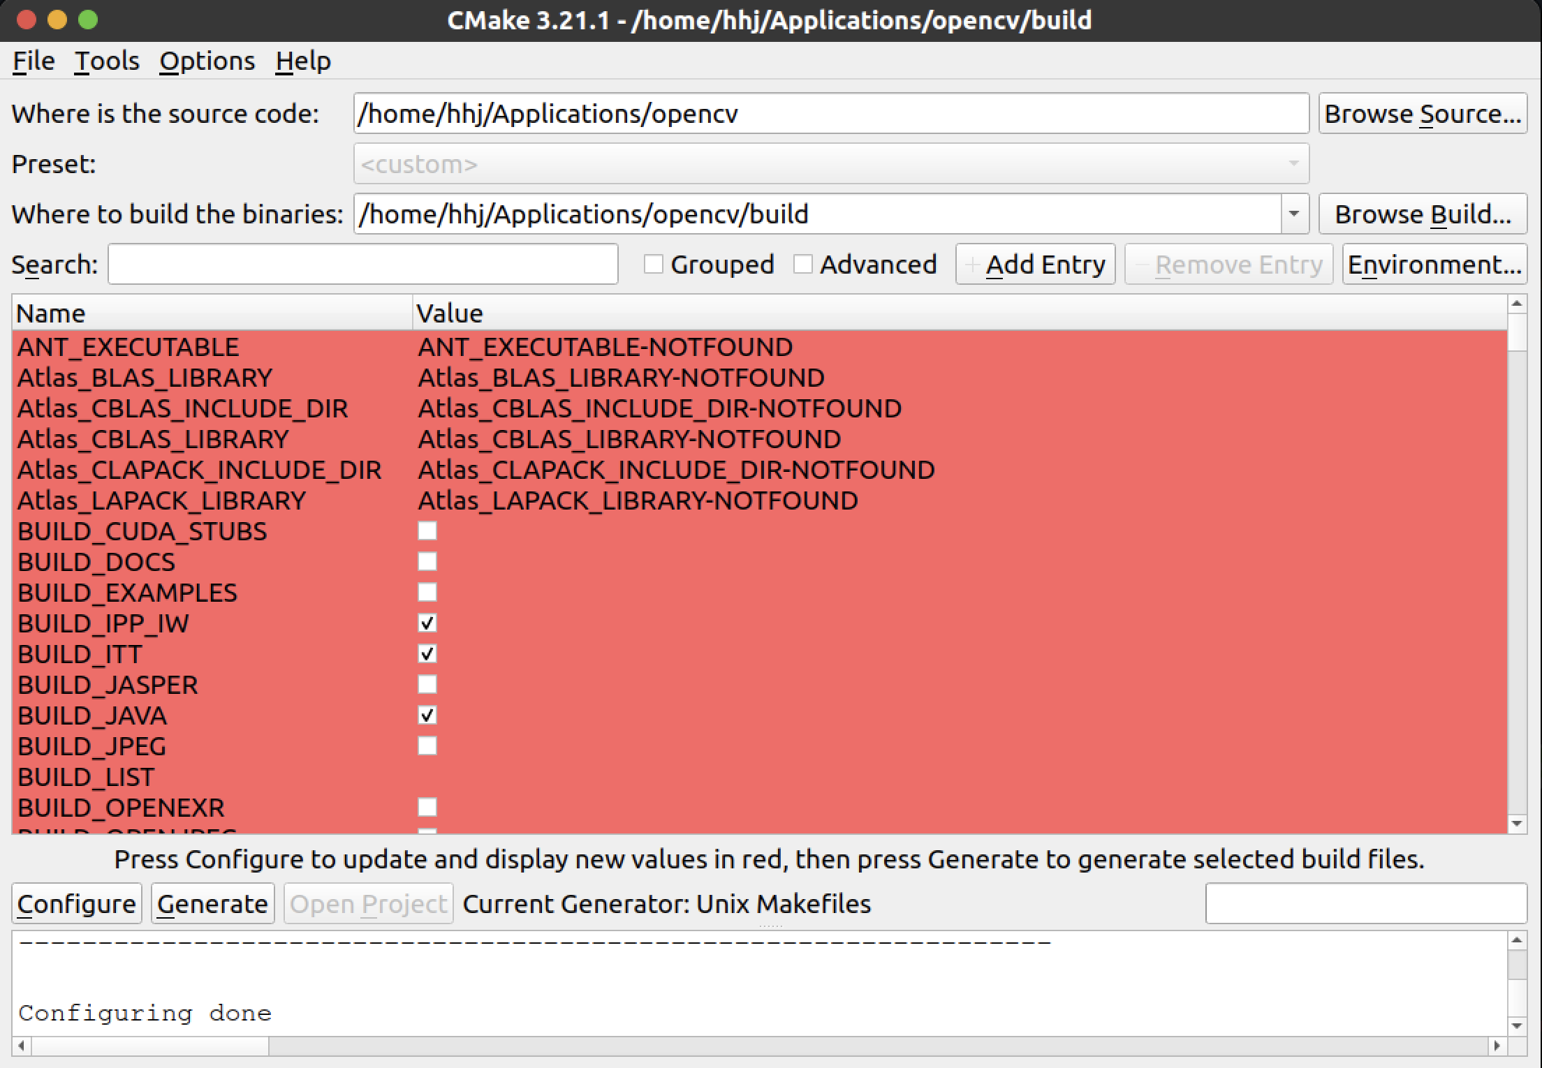The width and height of the screenshot is (1542, 1068).
Task: Expand the build binaries path dropdown
Action: [x=1294, y=214]
